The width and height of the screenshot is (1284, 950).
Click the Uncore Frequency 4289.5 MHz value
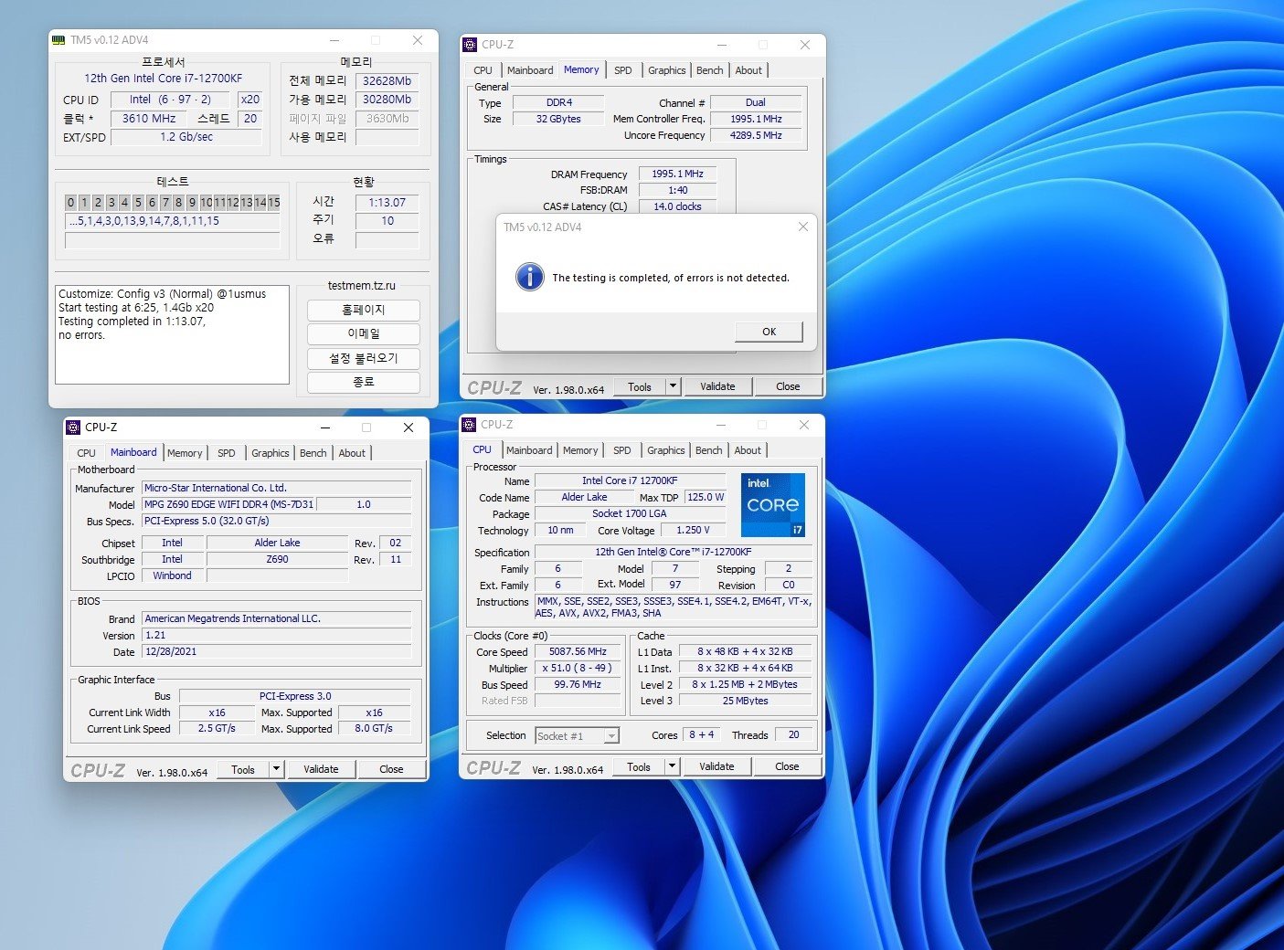pos(756,135)
